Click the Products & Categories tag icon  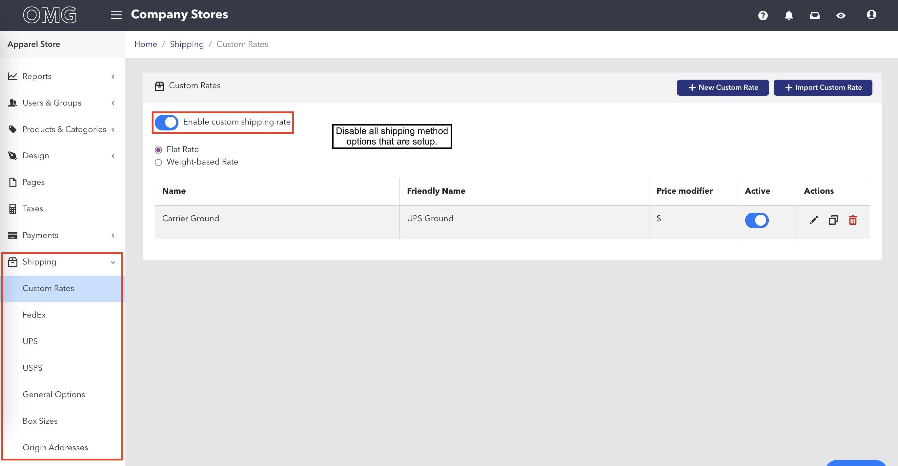tap(12, 129)
